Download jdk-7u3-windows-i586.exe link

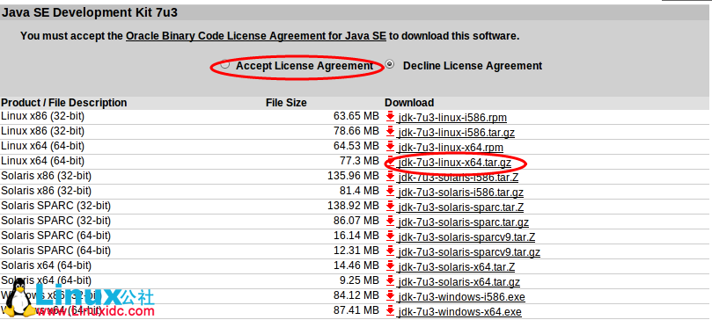(462, 297)
